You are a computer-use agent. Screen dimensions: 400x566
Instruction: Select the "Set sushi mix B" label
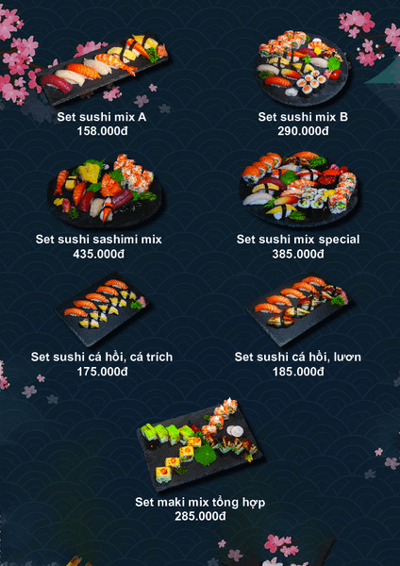click(303, 117)
